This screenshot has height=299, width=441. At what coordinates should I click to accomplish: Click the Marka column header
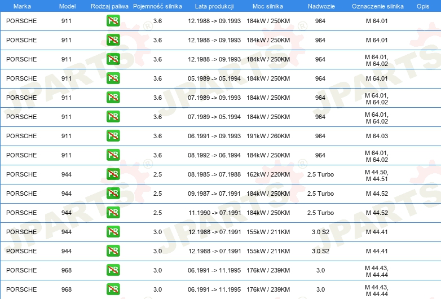(x=22, y=6)
